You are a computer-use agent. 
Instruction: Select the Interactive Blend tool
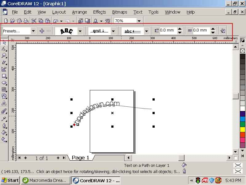click(x=4, y=111)
